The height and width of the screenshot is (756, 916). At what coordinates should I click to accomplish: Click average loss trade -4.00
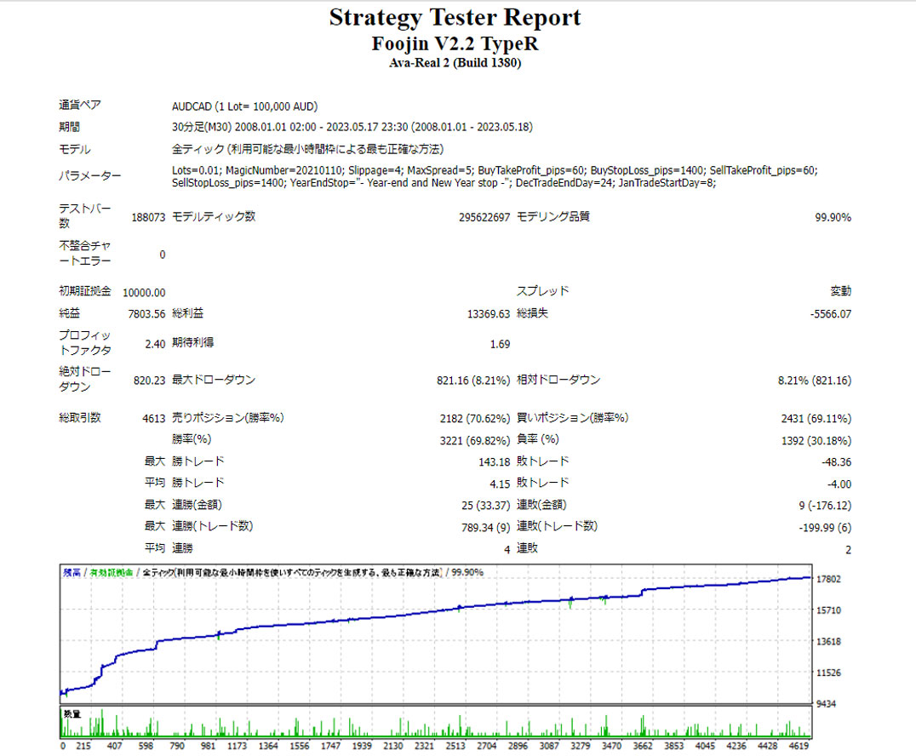[x=839, y=484]
